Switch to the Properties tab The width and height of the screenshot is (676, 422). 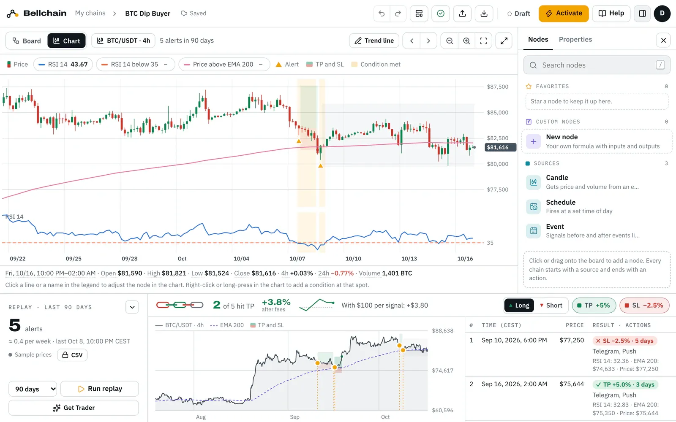(575, 39)
